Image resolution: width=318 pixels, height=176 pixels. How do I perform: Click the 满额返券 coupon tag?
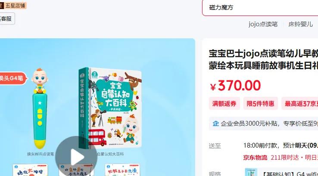(224, 104)
